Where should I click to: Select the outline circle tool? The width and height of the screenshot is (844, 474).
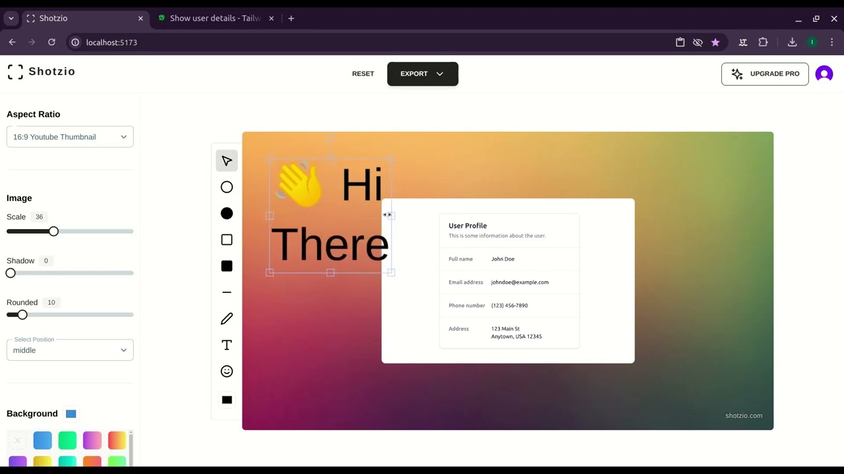click(227, 187)
